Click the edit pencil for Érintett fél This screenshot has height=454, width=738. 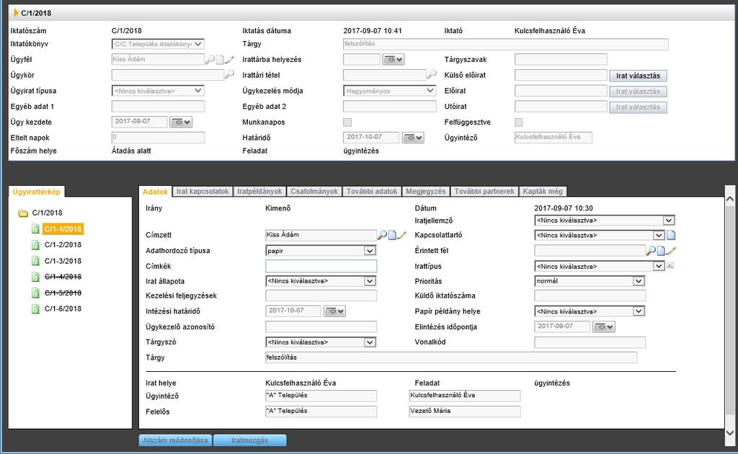[x=671, y=251]
